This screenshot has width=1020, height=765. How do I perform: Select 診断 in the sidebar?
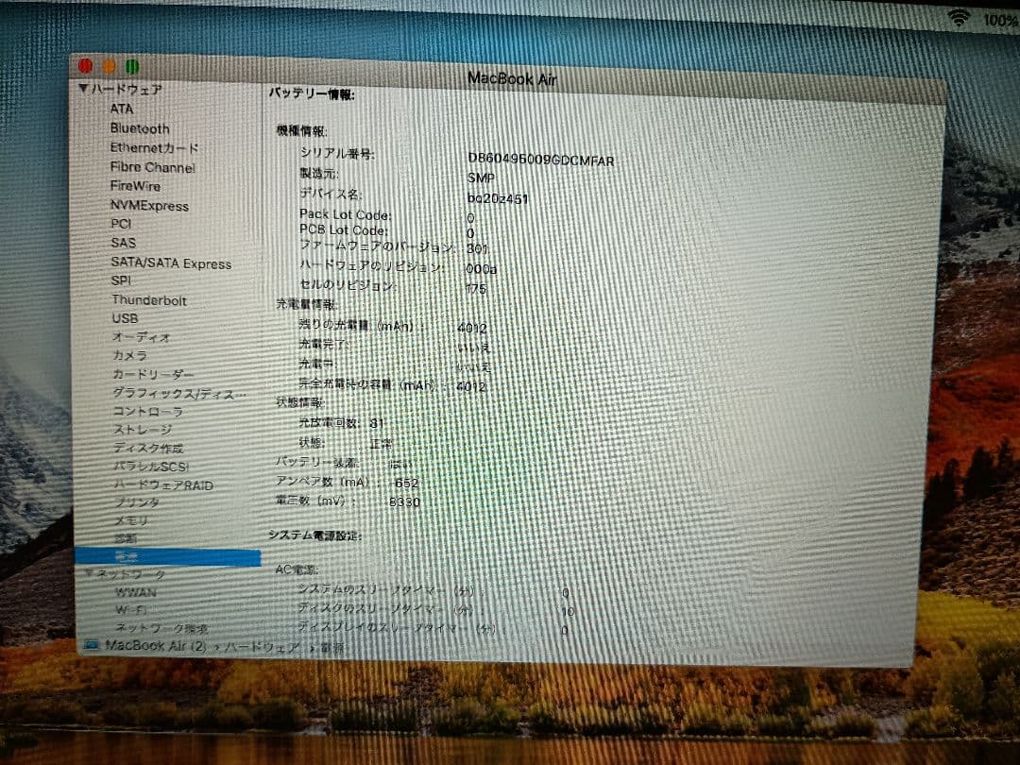126,538
